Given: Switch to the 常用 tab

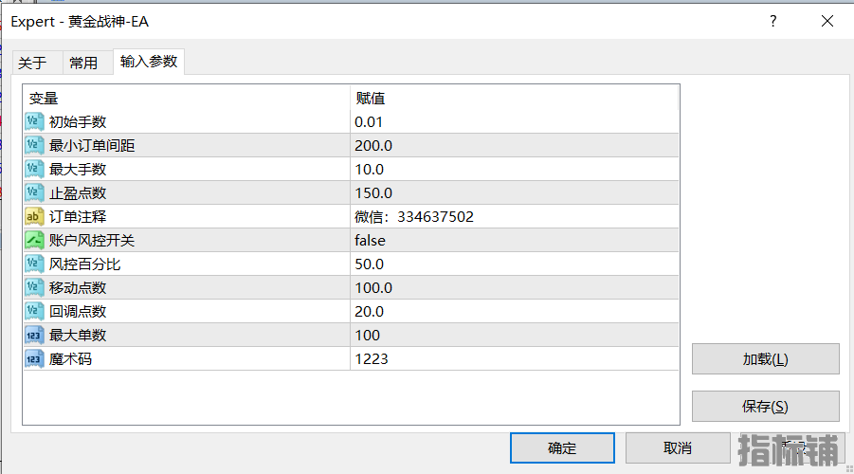Looking at the screenshot, I should (x=88, y=63).
